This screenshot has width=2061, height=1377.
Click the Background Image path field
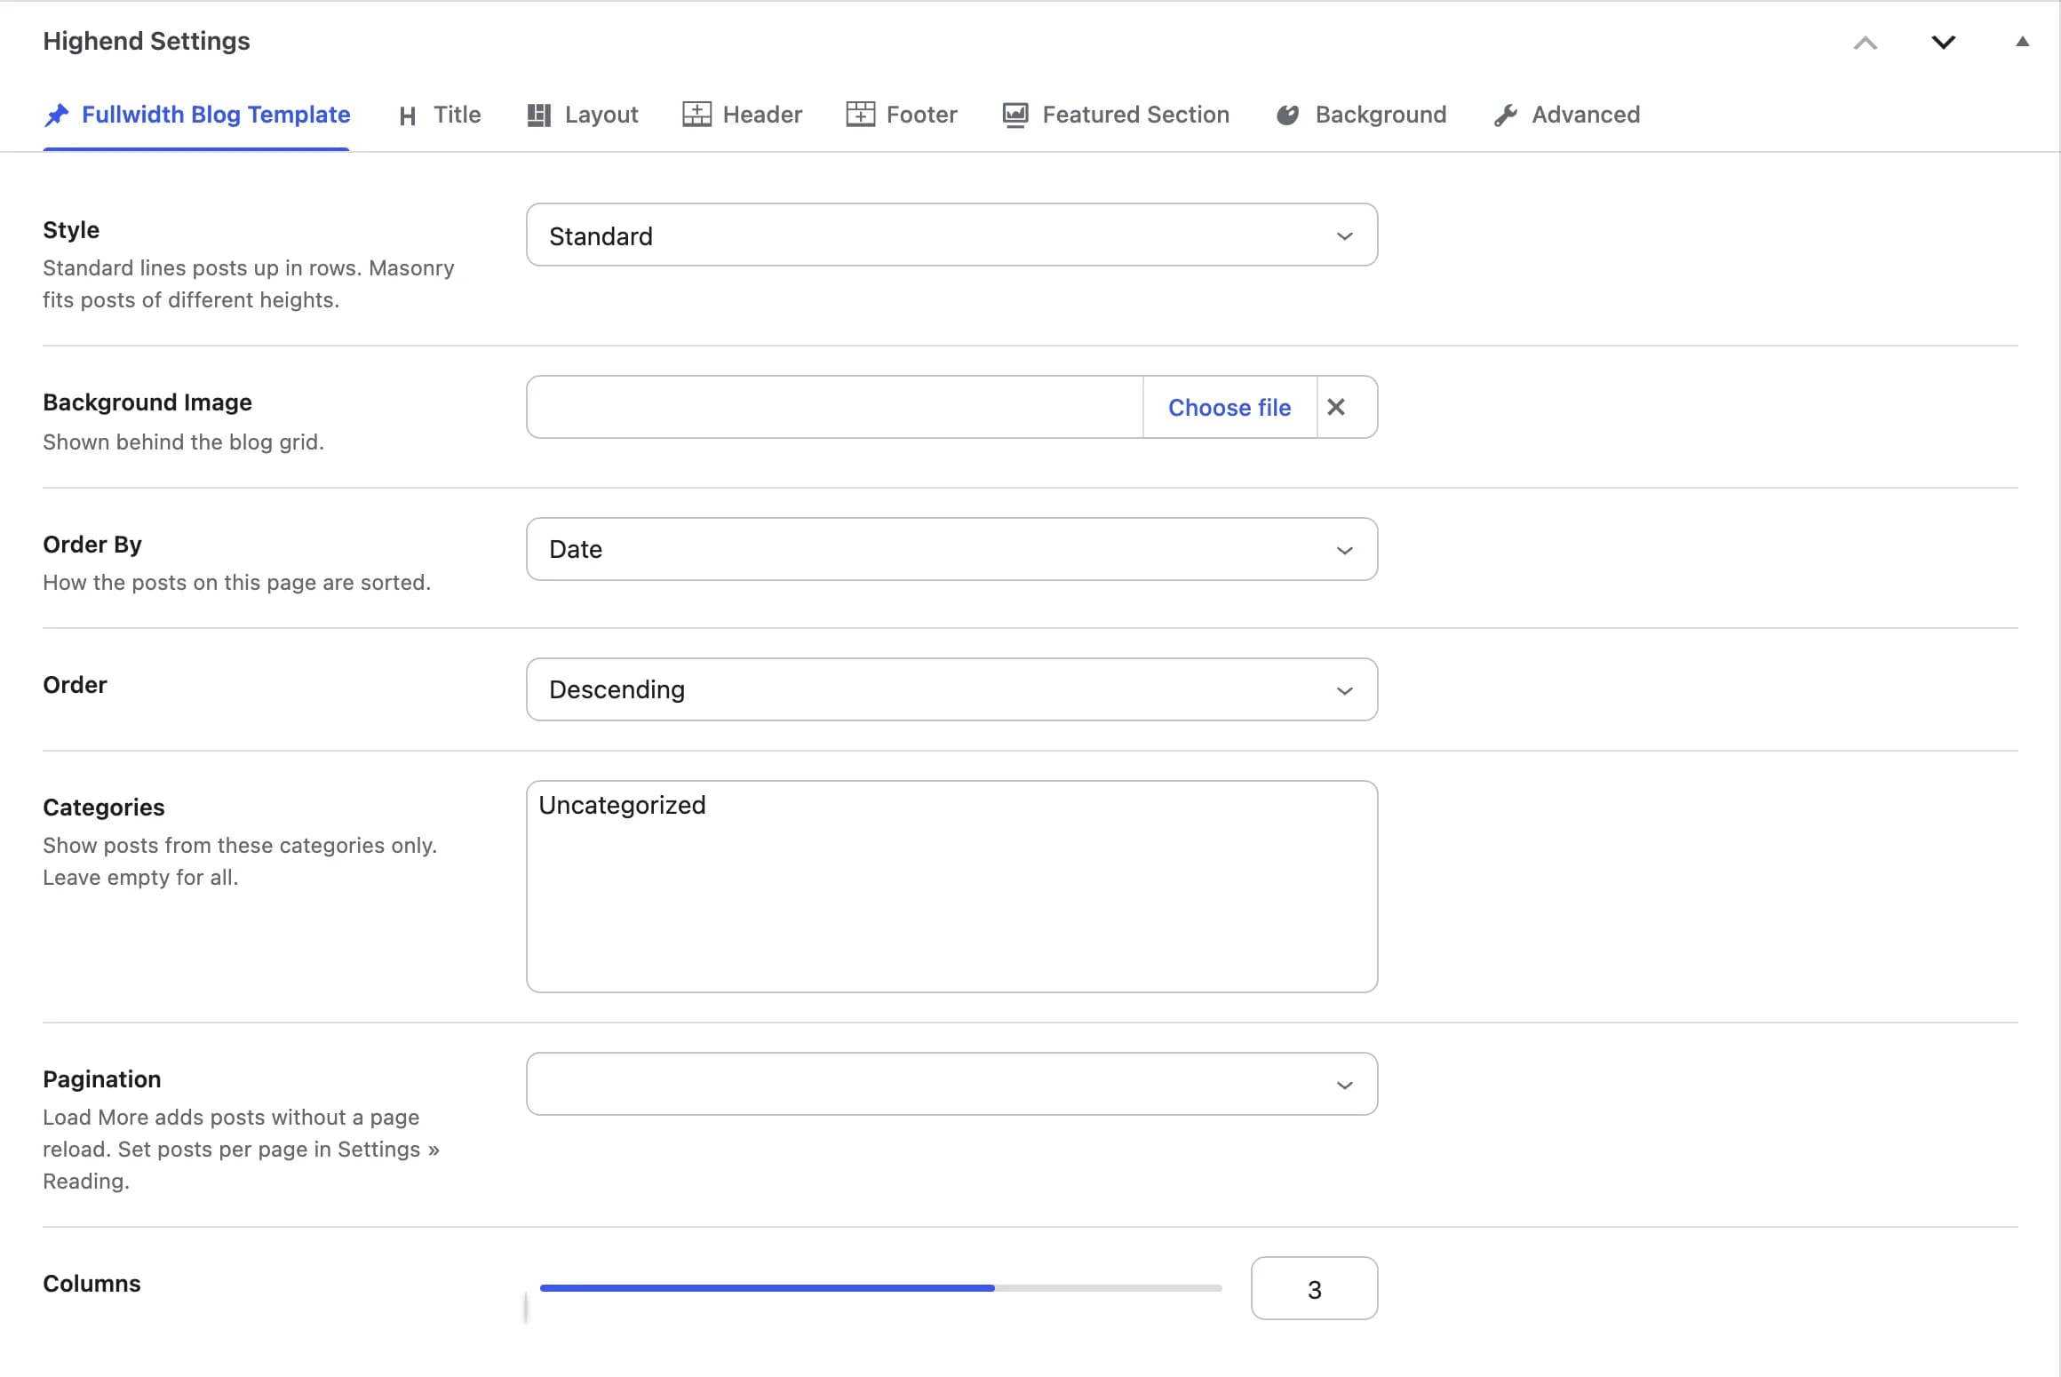(x=834, y=407)
